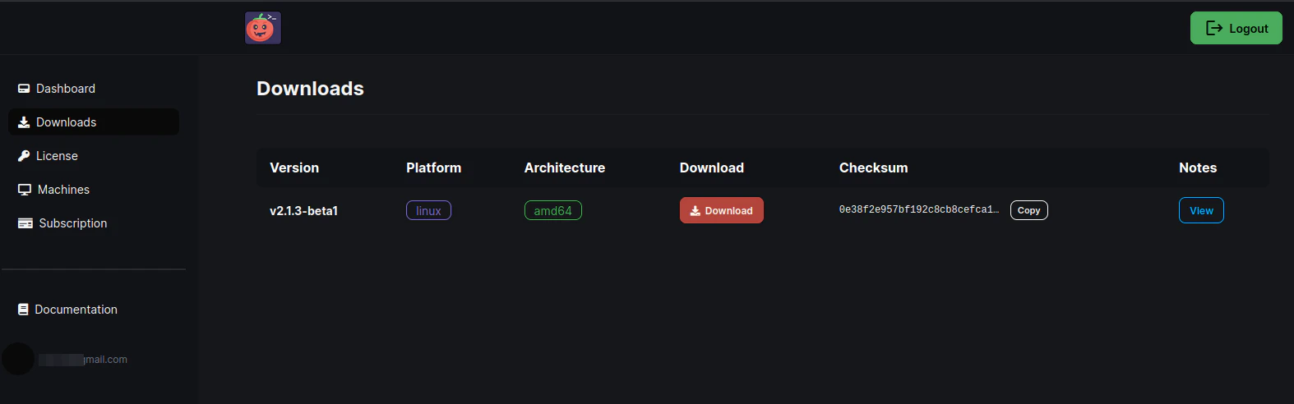Click the linux platform badge
This screenshot has height=404, width=1294.
pos(428,210)
